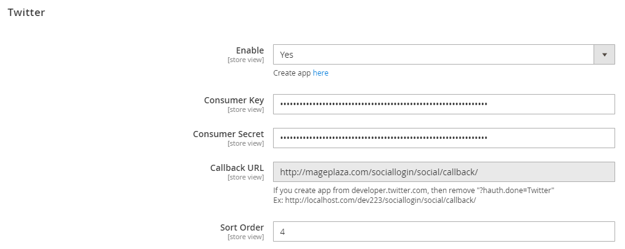Click the Consumer Key label

point(234,100)
